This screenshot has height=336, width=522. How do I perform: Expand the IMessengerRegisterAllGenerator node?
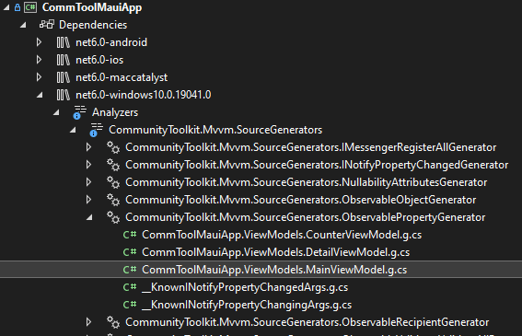(88, 147)
